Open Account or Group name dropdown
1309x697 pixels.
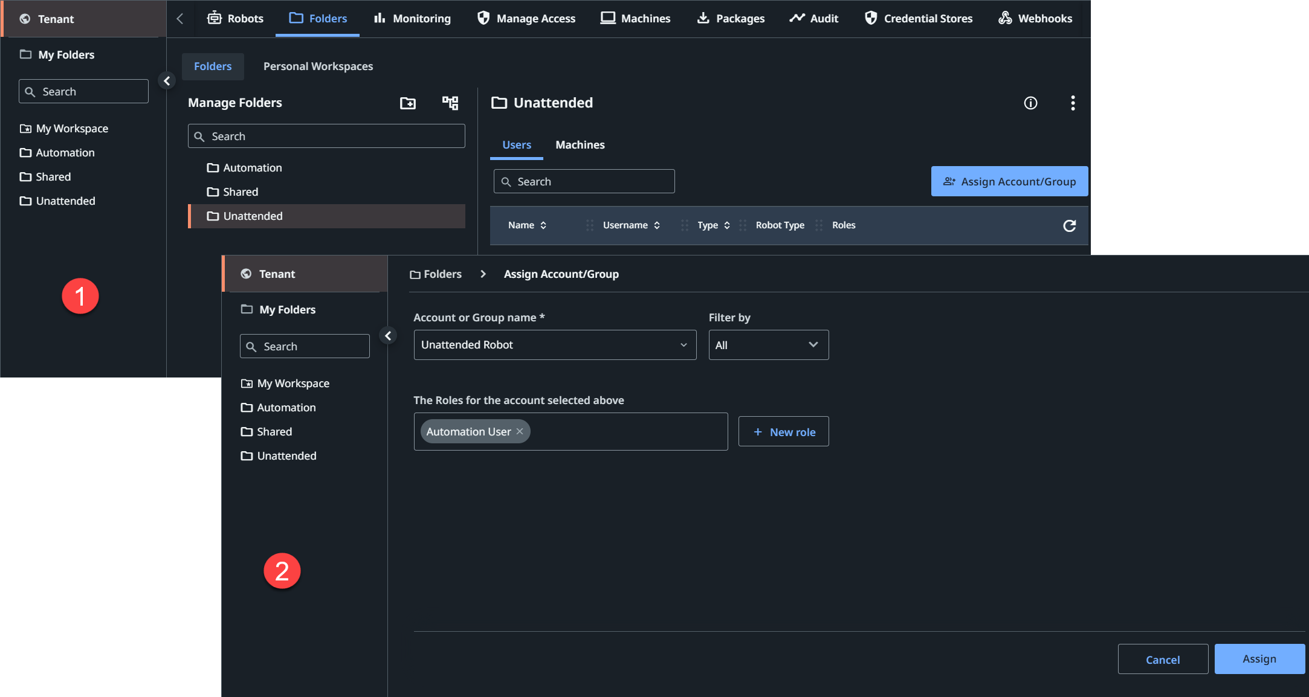(x=555, y=345)
